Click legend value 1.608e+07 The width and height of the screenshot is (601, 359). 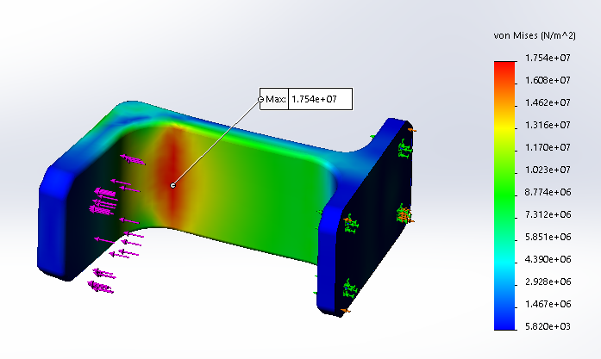point(548,80)
